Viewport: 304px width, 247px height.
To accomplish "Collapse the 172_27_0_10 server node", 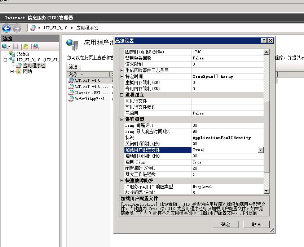I will pos(5,60).
